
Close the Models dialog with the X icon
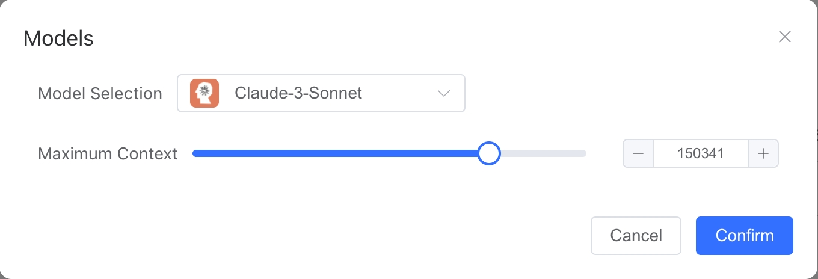pyautogui.click(x=784, y=37)
